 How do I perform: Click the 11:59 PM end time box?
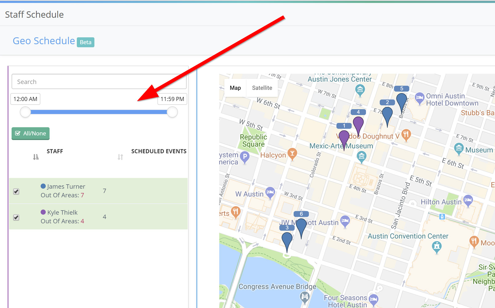pyautogui.click(x=172, y=99)
